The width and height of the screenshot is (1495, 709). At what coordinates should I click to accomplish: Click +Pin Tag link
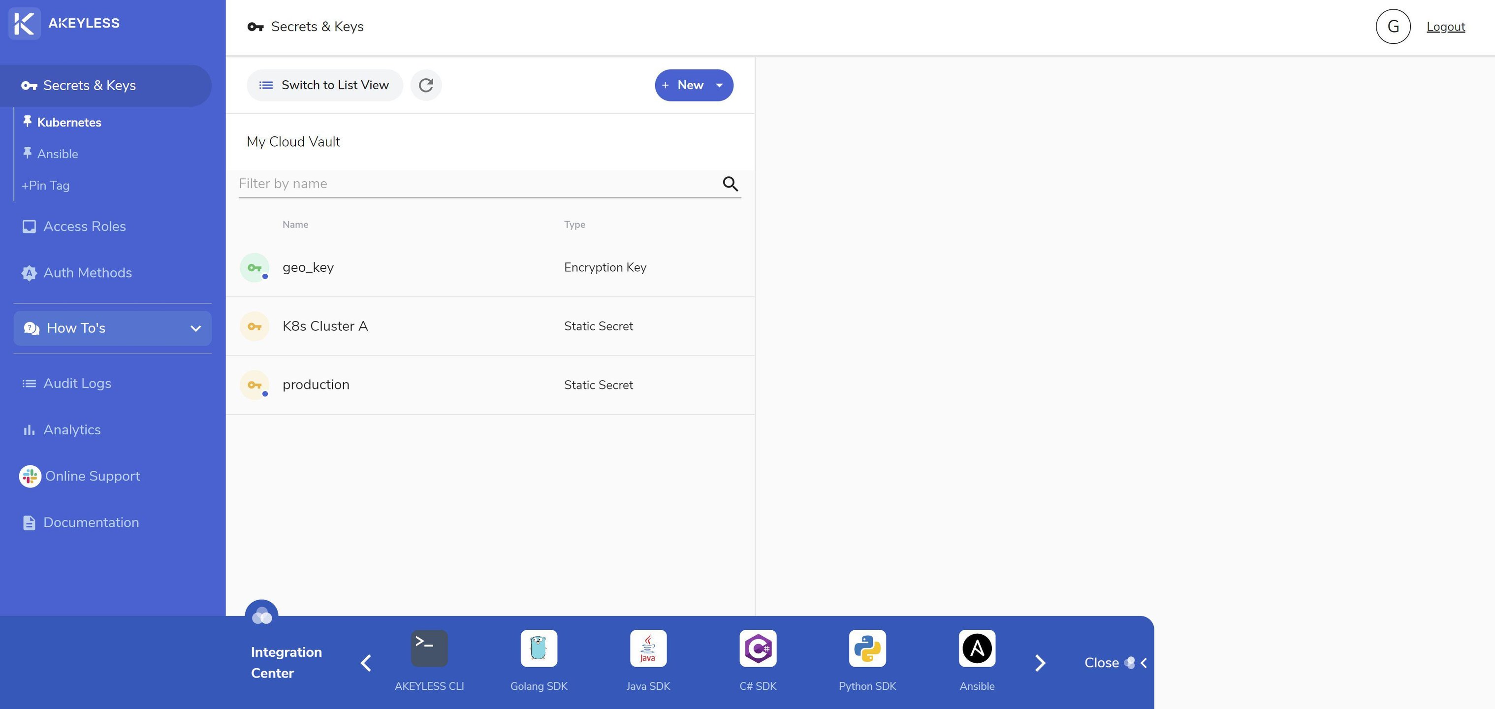(45, 185)
